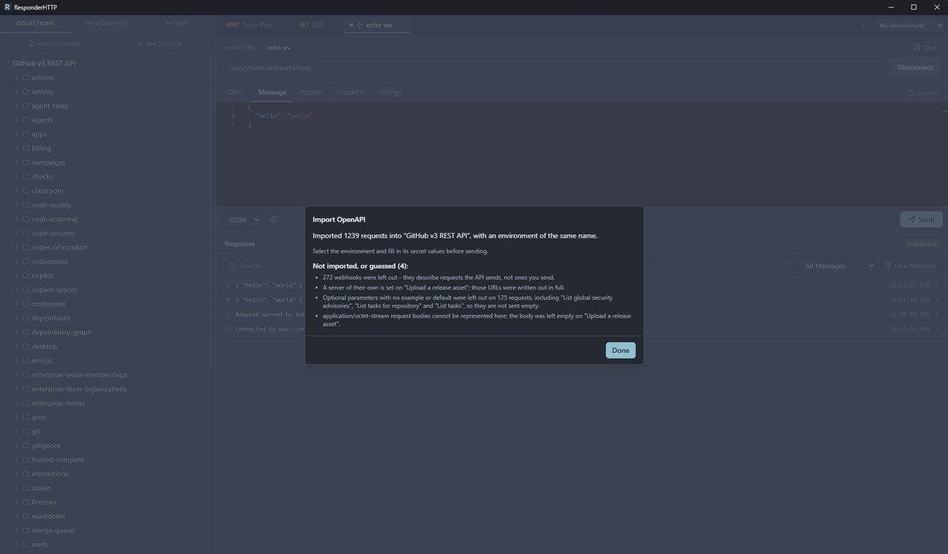Viewport: 948px width, 554px height.
Task: Click the folder icon for copilot
Action: coord(26,276)
